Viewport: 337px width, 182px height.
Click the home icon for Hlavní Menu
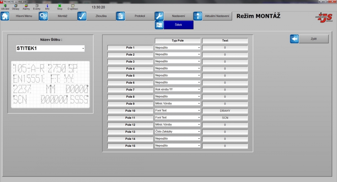pyautogui.click(x=5, y=16)
